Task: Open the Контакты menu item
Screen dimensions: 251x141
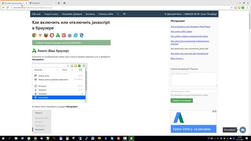Action: 90,14
